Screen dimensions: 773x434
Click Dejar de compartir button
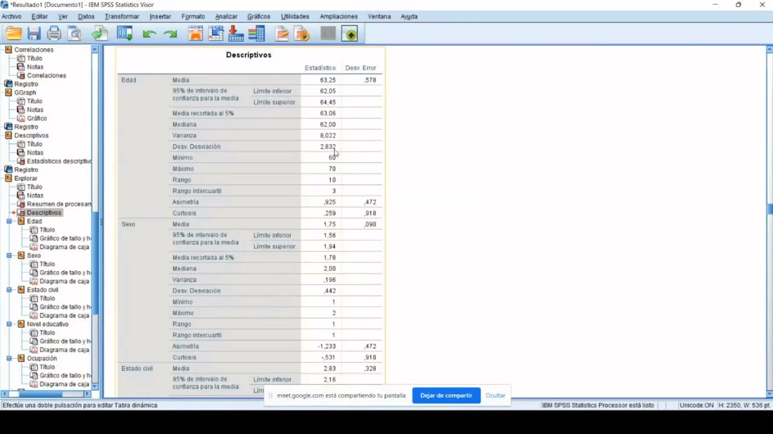pos(446,395)
